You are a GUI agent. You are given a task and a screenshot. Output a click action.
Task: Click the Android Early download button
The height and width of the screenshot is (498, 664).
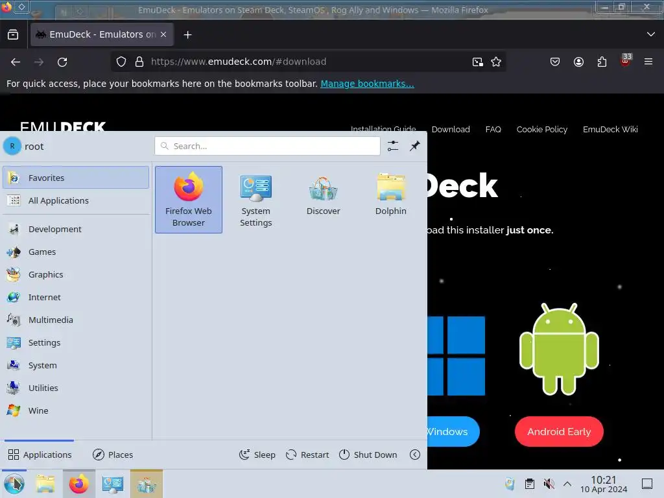559,431
